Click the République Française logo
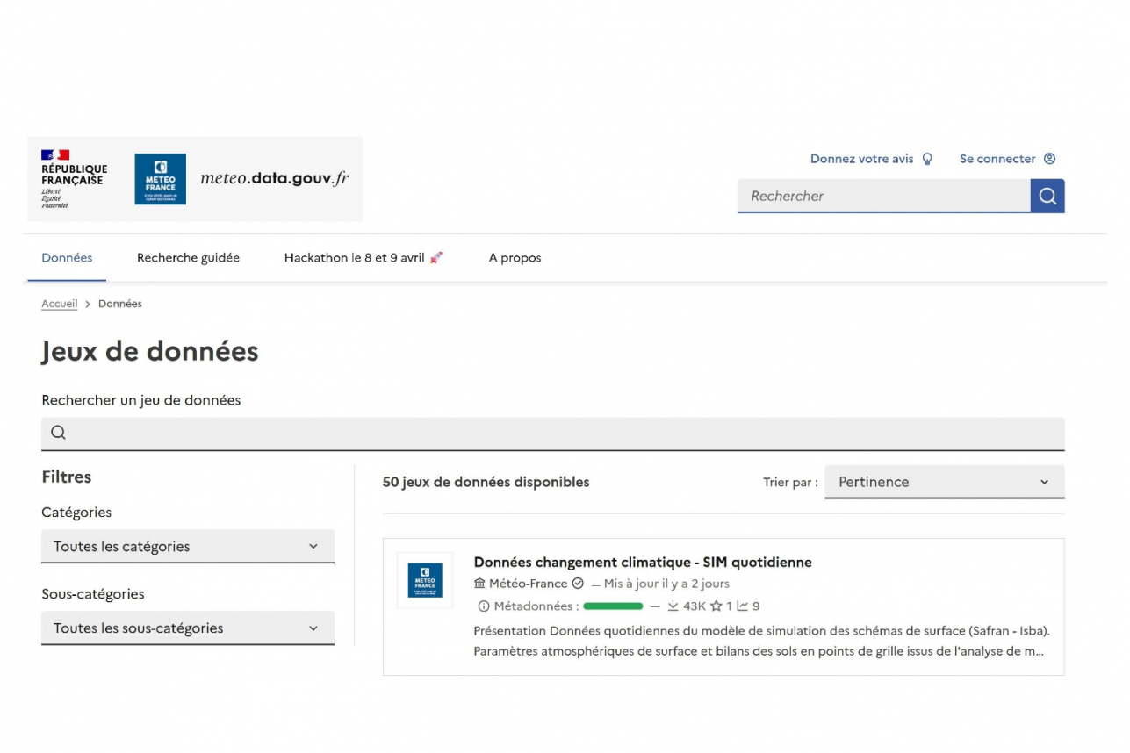Viewport: 1130px width, 753px height. click(74, 179)
